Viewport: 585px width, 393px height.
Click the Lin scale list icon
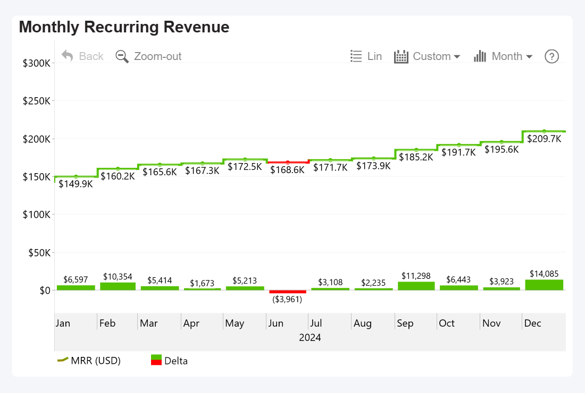(356, 56)
